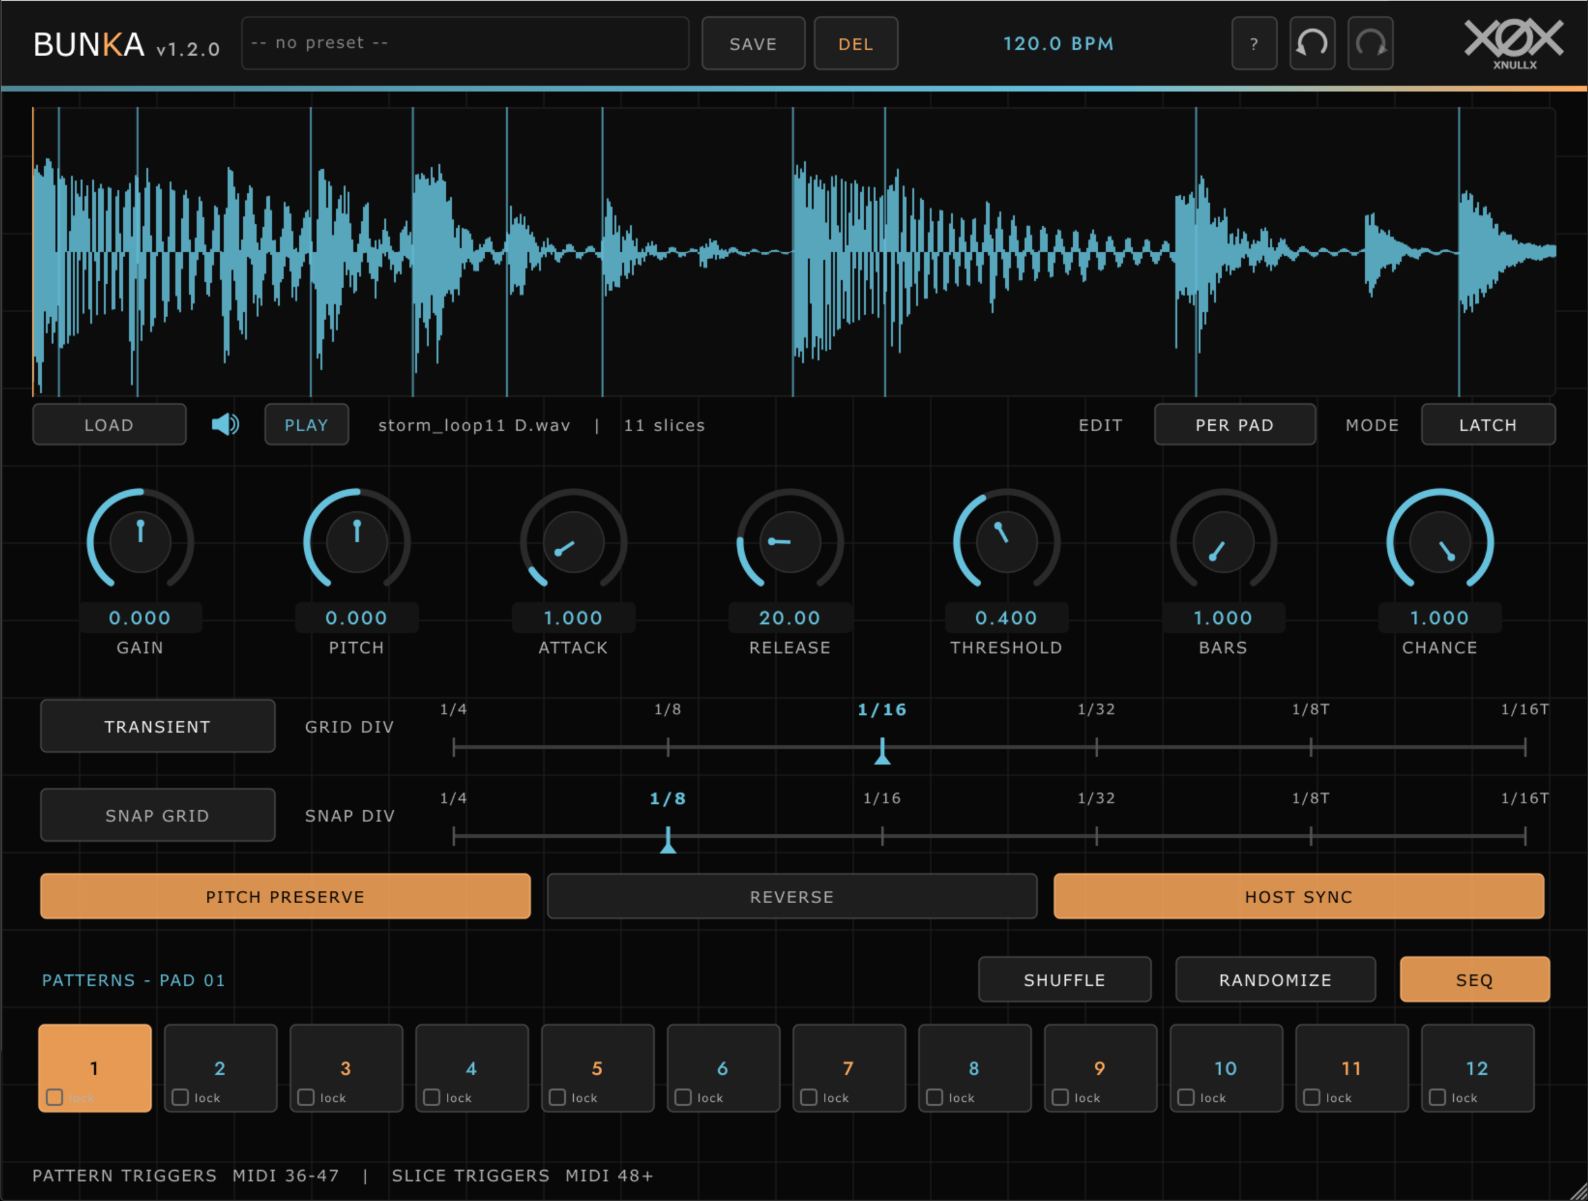
Task: Toggle the SNAP GRID button
Action: click(x=158, y=815)
